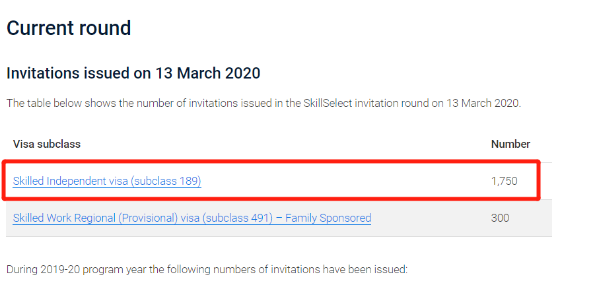Click "(subclass 189)" text in the first link
The height and width of the screenshot is (291, 597).
pos(166,181)
